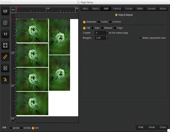
Task: Select Auto step and repeat mode
Action: tap(93, 28)
